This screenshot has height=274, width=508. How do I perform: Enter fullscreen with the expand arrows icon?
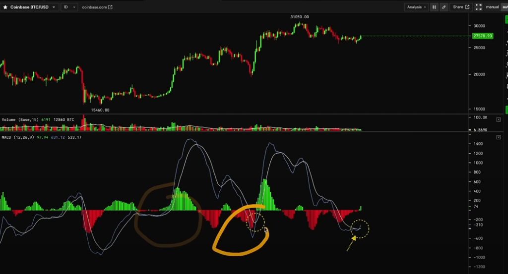click(x=479, y=7)
